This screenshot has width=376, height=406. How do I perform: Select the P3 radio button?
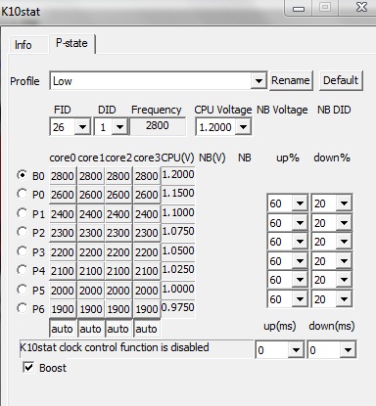[x=23, y=251]
